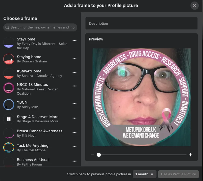The image size is (203, 181).
Task: Click 'Business As Usual' title text
Action: point(33,160)
